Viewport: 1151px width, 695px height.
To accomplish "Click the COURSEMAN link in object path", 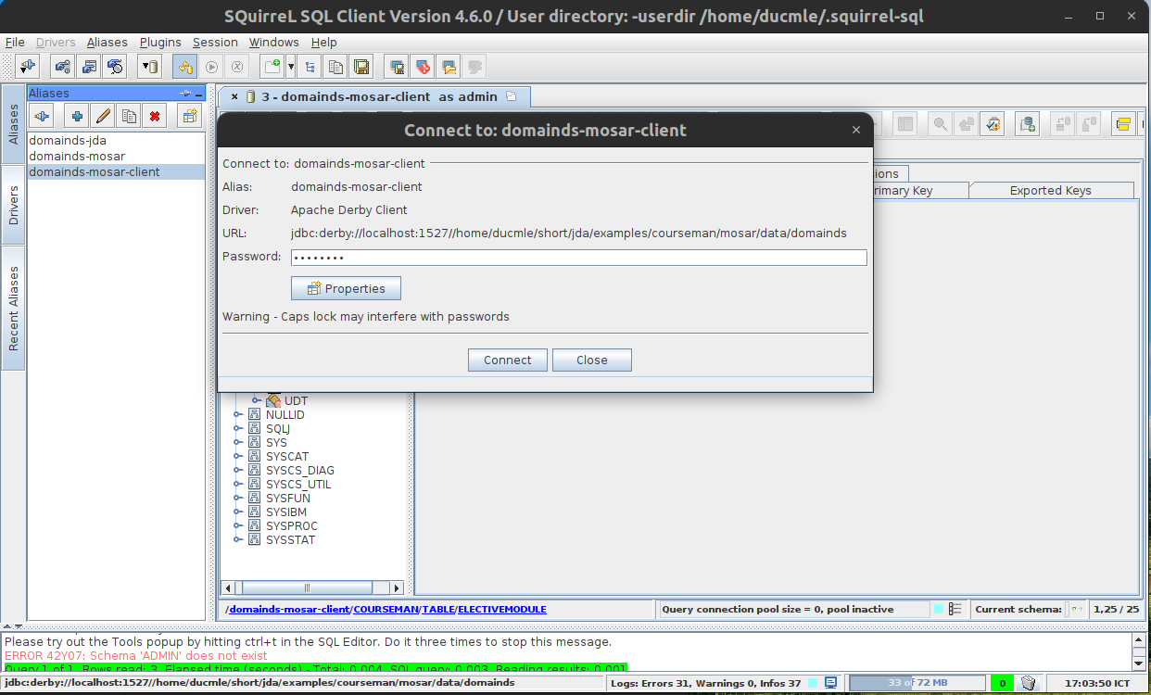I will pyautogui.click(x=386, y=609).
